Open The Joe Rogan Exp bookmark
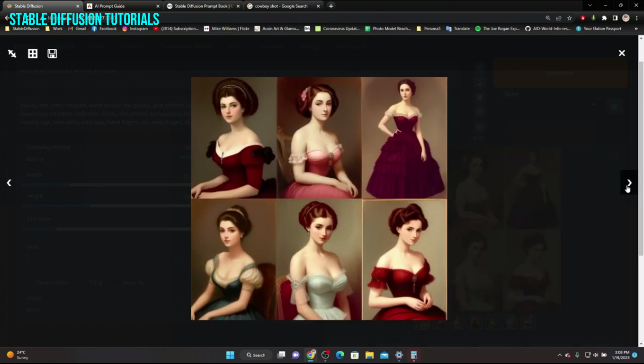Viewport: 644px width, 364px height. pyautogui.click(x=498, y=28)
